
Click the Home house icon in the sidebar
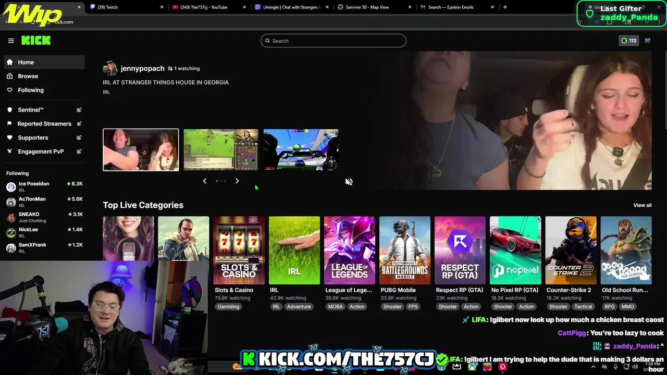click(10, 62)
